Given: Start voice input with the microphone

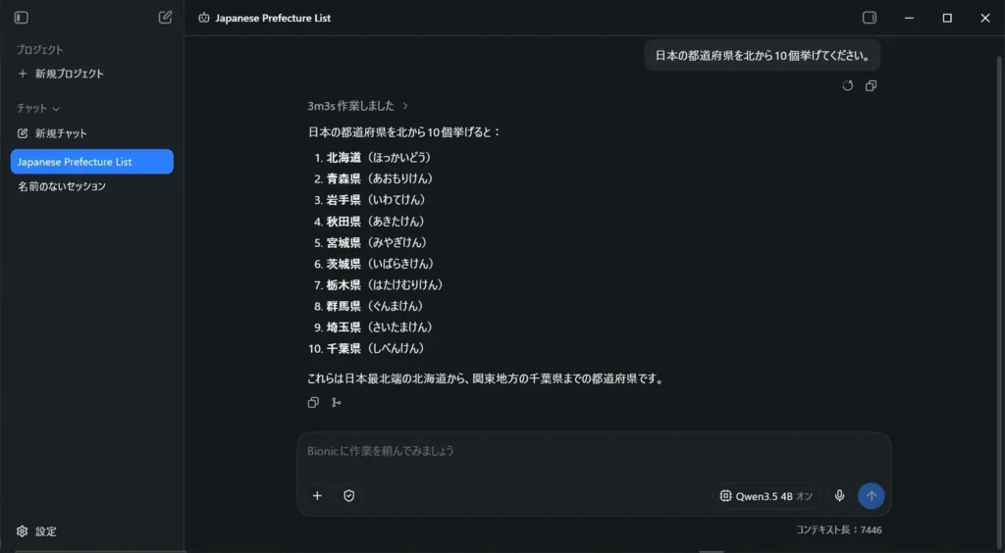Looking at the screenshot, I should coord(839,495).
